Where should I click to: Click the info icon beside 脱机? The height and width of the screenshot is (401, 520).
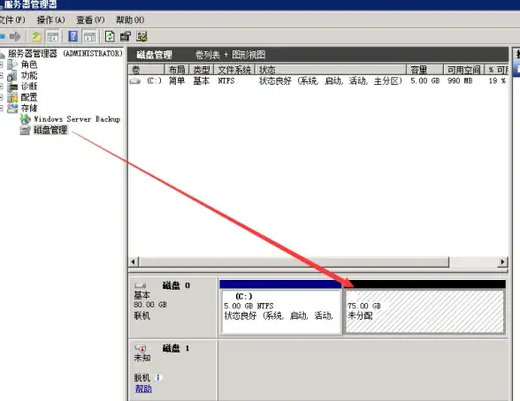[x=158, y=377]
